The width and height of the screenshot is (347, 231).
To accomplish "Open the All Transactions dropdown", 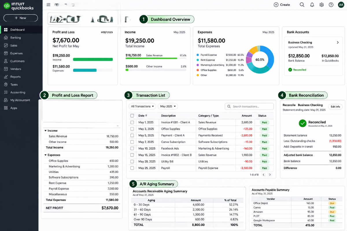I will coord(142,106).
